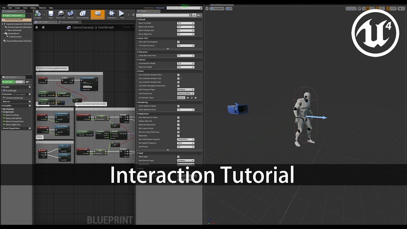Screen dimensions: 407x229
Task: Toggle Use Controller Rotation Yaw checkbox
Action: [178, 79]
